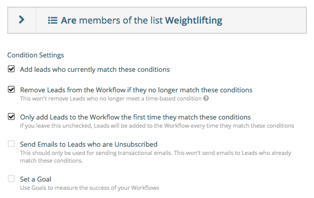Click the 'Are members of the list' text
Screen dimensions: 314x198
click(x=112, y=21)
